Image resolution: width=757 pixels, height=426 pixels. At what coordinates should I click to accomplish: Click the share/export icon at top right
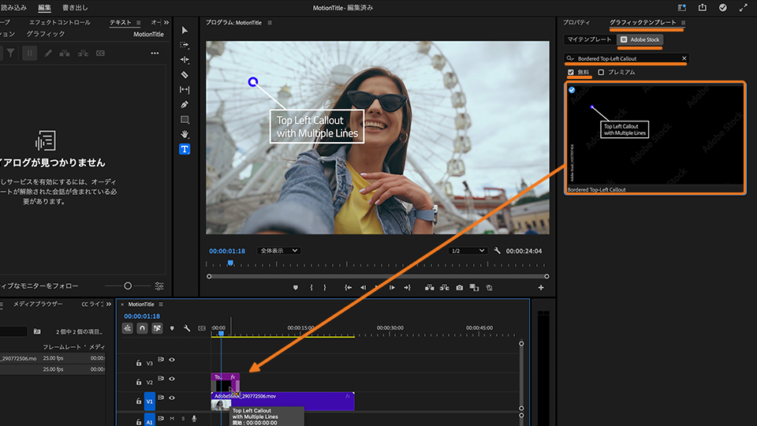point(703,7)
